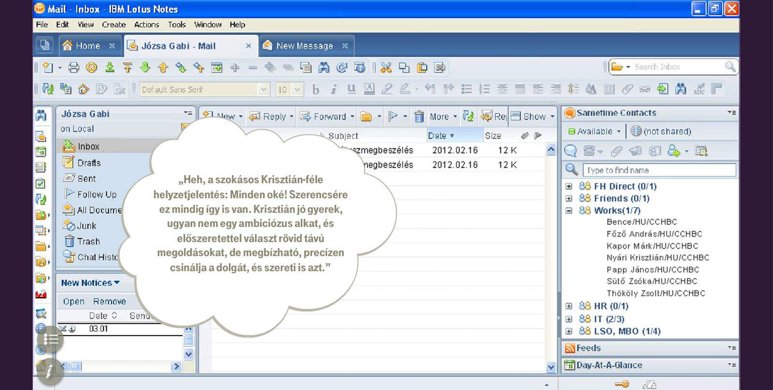Close the Józsa Gabi - Mail tab
The width and height of the screenshot is (773, 390).
pos(248,46)
